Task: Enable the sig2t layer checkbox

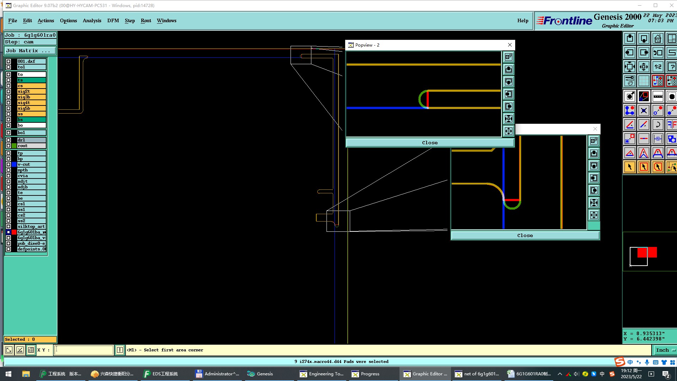Action: click(x=8, y=91)
